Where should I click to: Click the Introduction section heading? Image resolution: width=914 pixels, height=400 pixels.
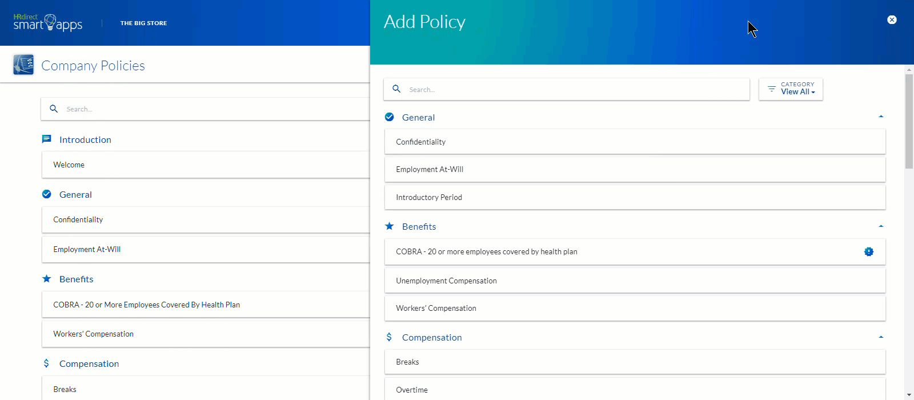[x=85, y=139]
